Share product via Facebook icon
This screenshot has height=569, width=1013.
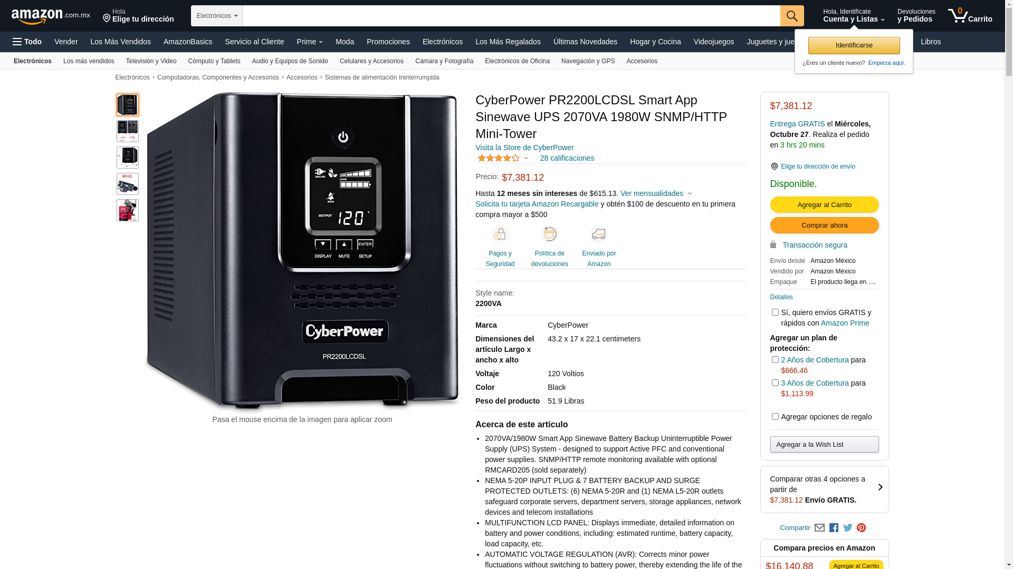834,528
